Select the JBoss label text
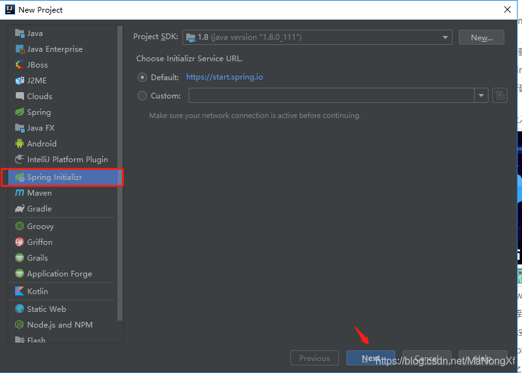 pyautogui.click(x=38, y=64)
